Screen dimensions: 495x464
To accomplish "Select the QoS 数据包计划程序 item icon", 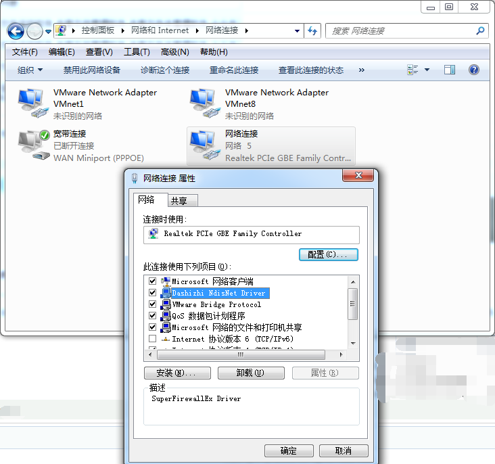I will click(166, 316).
